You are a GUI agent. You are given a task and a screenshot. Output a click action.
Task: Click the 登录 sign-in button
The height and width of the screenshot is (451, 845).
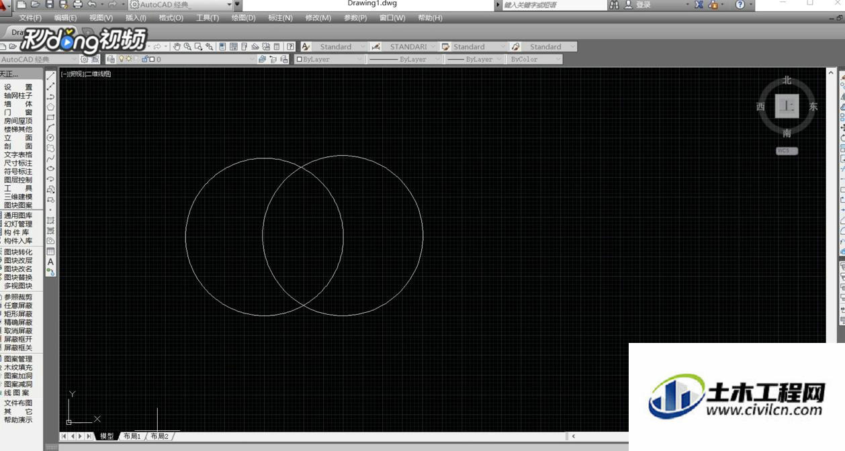click(643, 5)
